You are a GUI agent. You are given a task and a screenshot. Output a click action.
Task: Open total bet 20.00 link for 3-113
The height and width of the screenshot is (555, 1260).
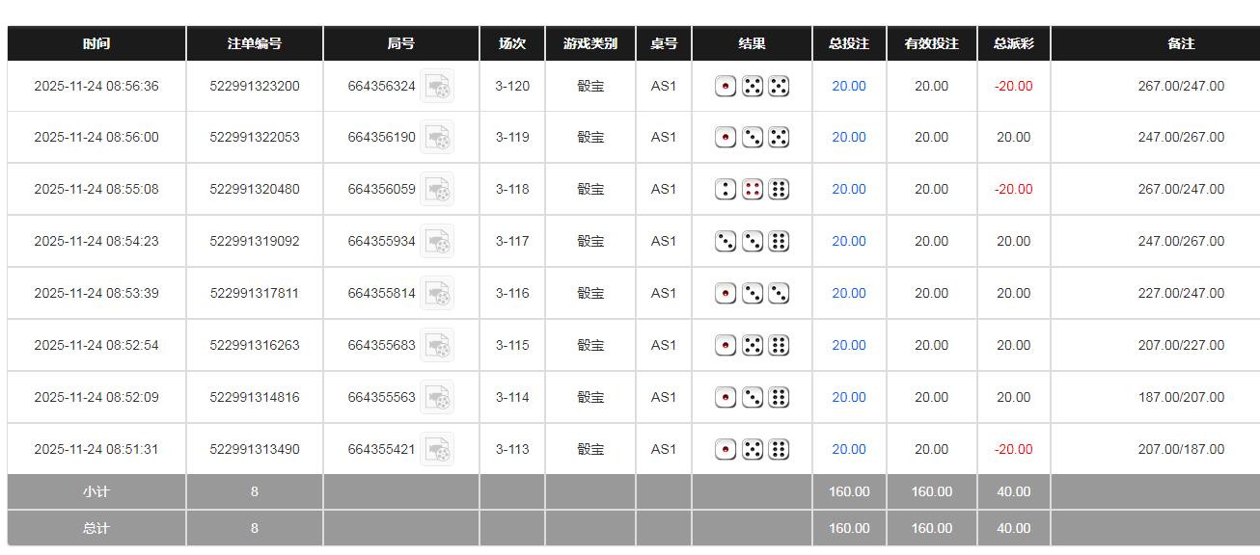pyautogui.click(x=849, y=450)
